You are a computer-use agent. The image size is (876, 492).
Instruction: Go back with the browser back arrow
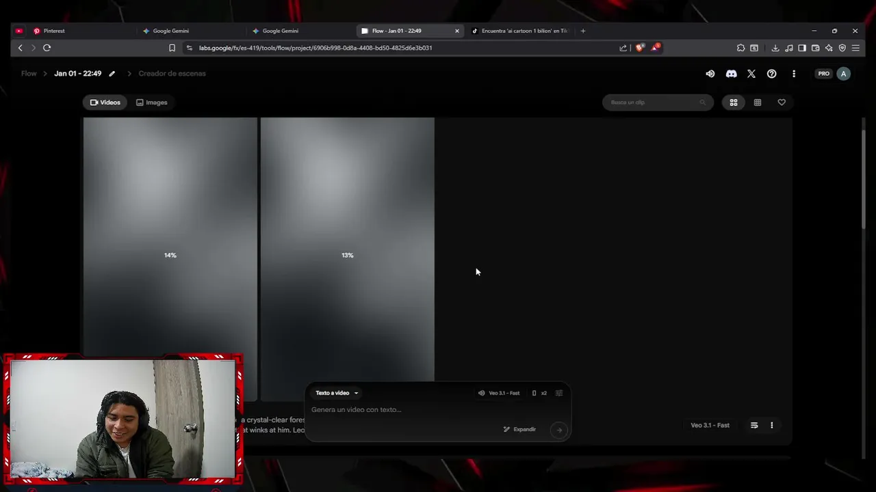point(21,48)
